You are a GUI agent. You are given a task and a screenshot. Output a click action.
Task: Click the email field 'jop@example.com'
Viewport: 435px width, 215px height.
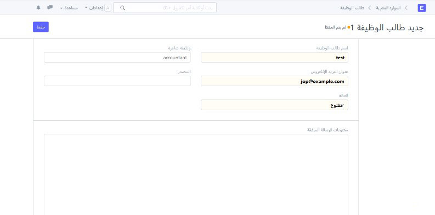(274, 81)
